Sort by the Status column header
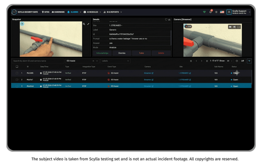Screen dimensions: 262x167 coord(234,67)
